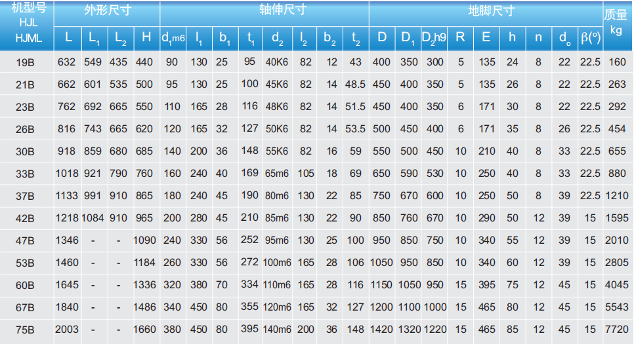The height and width of the screenshot is (344, 634).
Task: Select the 质量 kg column header
Action: 616,22
